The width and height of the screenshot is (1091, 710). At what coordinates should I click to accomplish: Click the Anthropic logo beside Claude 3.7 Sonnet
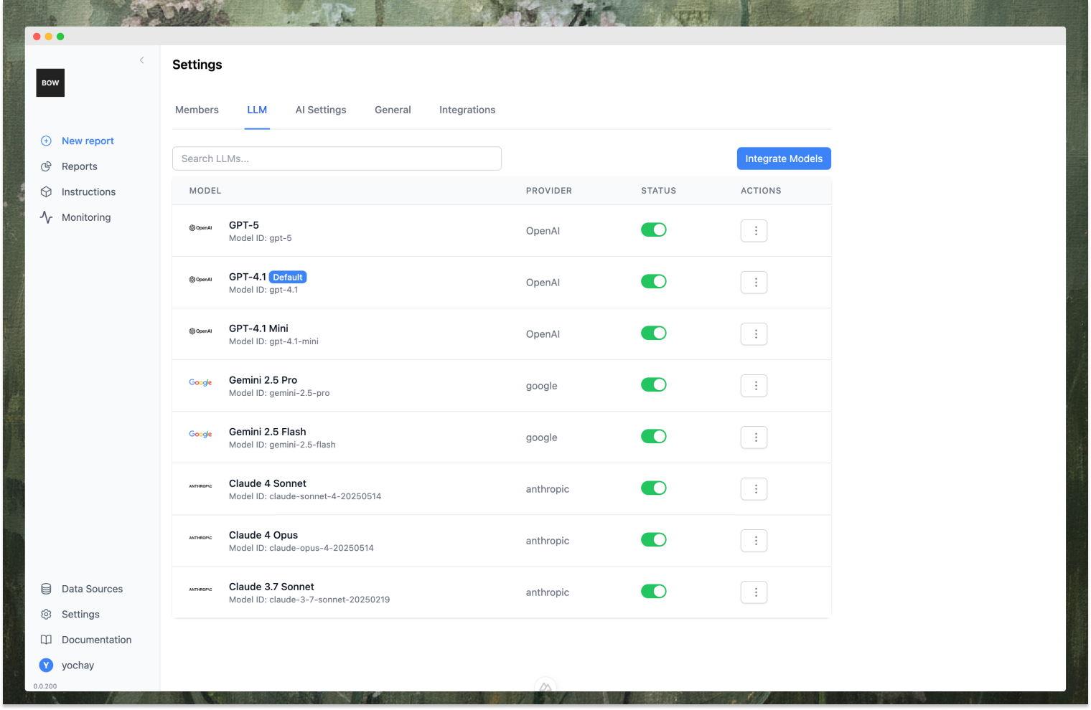pos(200,590)
